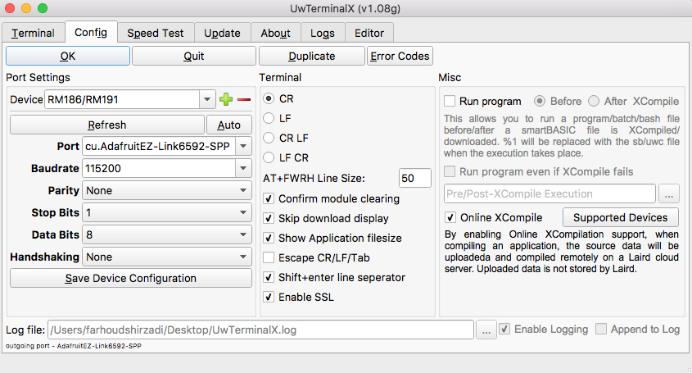Image resolution: width=692 pixels, height=373 pixels.
Task: Switch to the Terminal tab
Action: click(33, 33)
